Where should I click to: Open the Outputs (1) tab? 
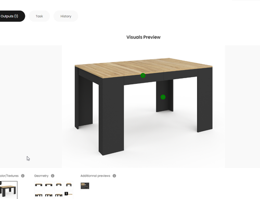pyautogui.click(x=10, y=16)
